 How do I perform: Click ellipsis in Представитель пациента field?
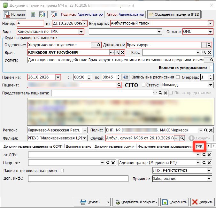pos(155,93)
